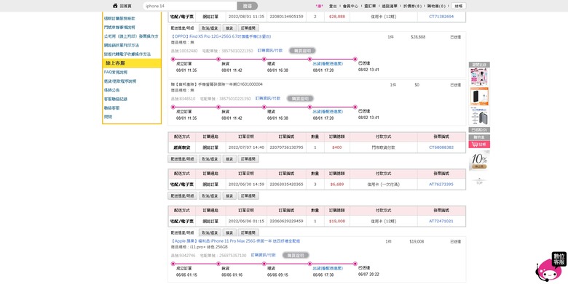Open the Apple iPhone 11 Pro Max link
Viewport: 568px width, 284px height.
pyautogui.click(x=235, y=241)
